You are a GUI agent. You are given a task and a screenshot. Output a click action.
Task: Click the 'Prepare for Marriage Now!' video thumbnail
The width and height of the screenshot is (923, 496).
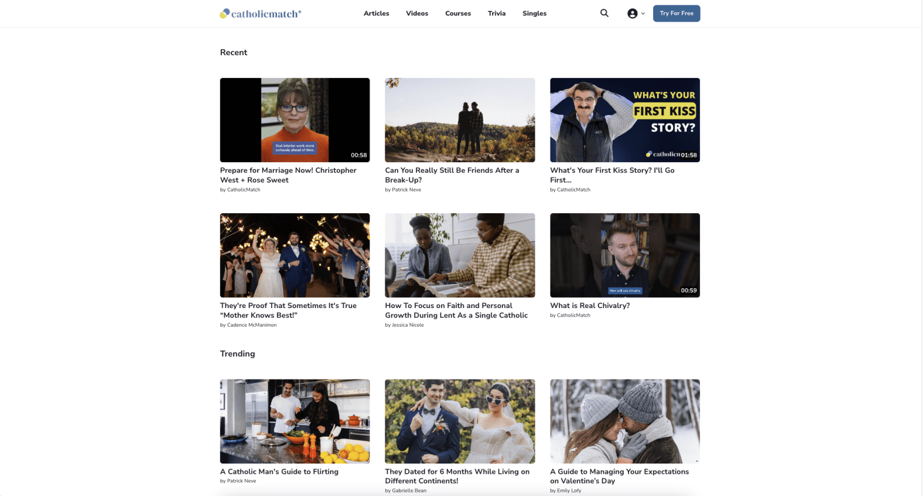[294, 119]
